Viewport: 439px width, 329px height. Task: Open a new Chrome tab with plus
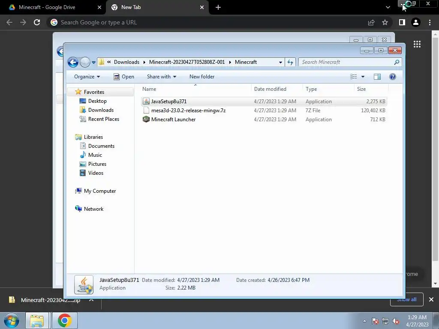218,7
